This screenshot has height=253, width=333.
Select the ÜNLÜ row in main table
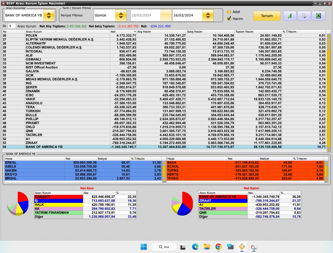coord(164,127)
